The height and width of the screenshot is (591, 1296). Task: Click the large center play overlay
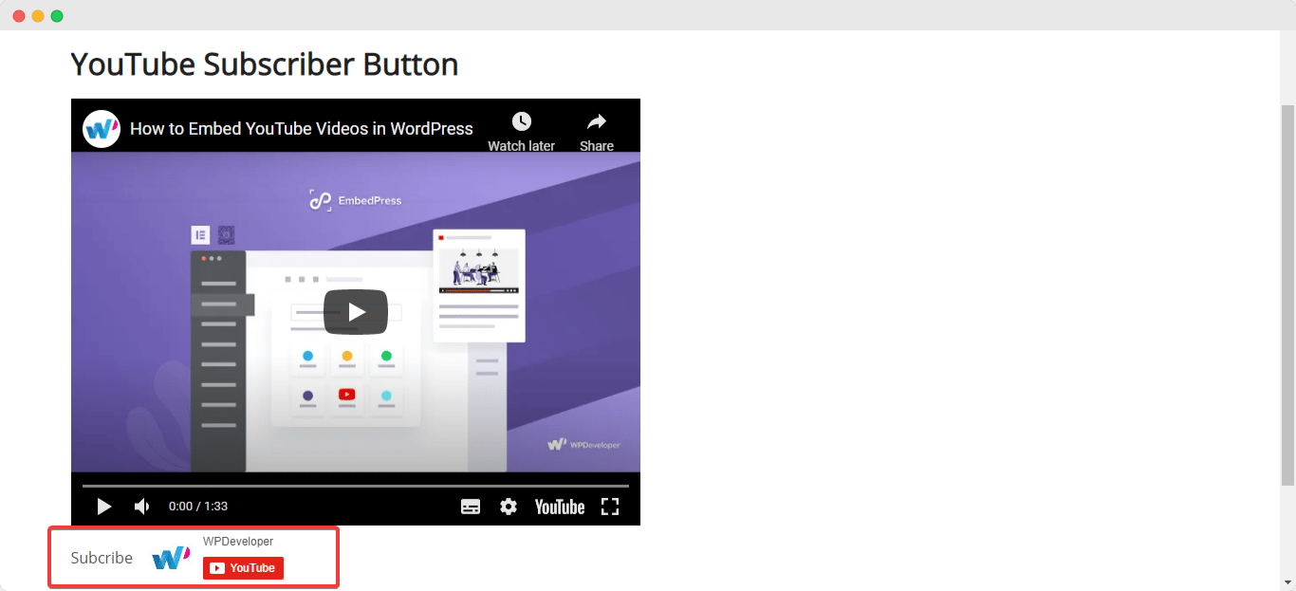click(x=355, y=311)
